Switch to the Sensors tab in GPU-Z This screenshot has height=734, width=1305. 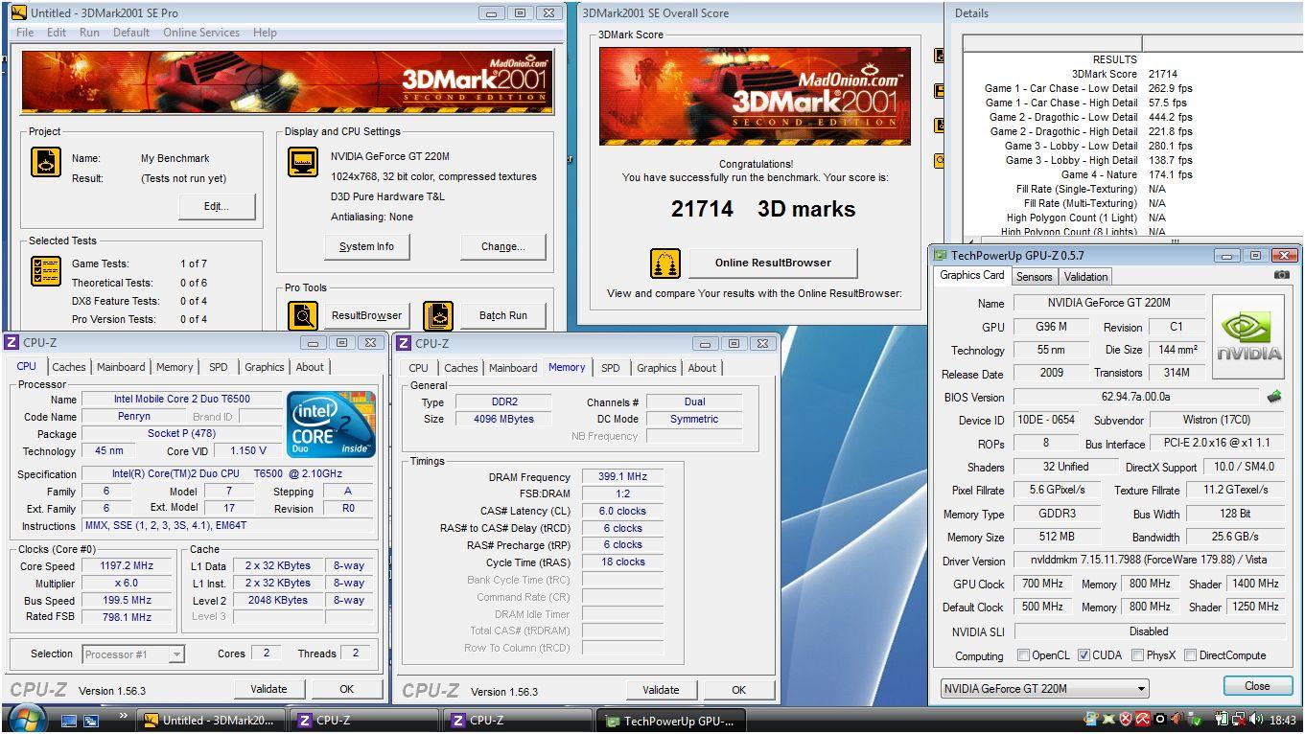(x=1035, y=277)
